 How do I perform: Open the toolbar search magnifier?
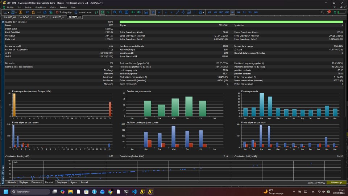pyautogui.click(x=322, y=12)
